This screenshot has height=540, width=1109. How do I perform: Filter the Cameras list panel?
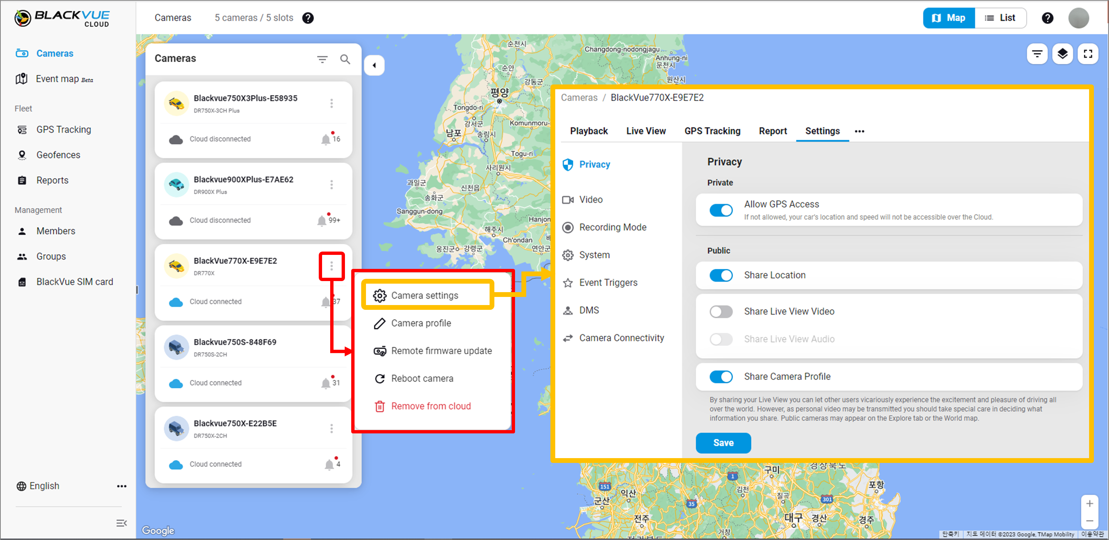[322, 59]
